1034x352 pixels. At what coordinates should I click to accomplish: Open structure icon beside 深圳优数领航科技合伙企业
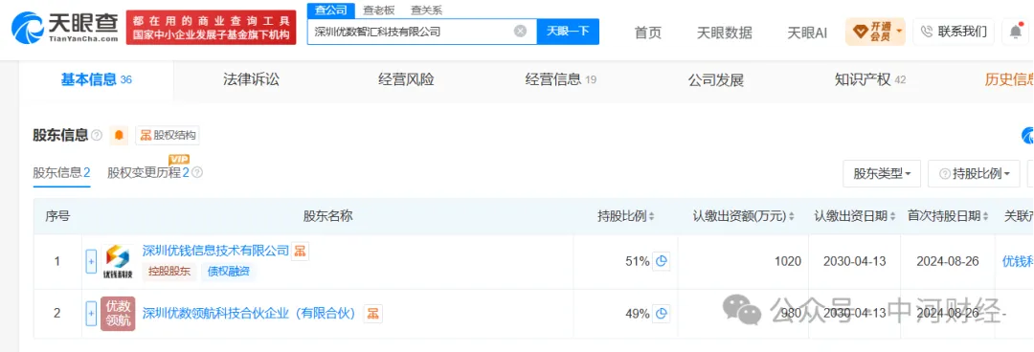[373, 313]
